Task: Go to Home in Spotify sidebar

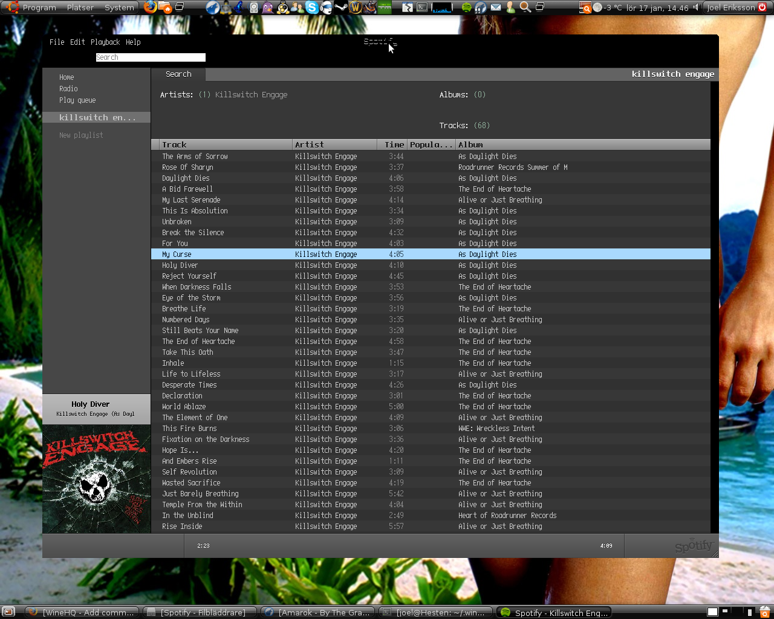Action: coord(67,77)
